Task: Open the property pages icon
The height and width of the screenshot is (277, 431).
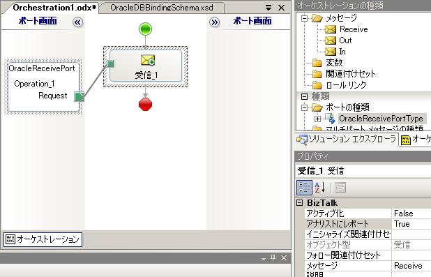Action: coord(340,188)
